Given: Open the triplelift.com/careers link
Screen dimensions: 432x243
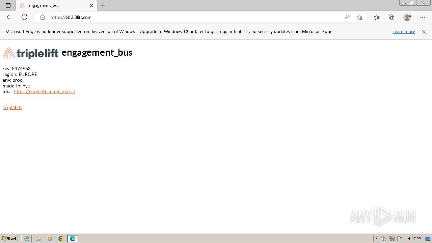Looking at the screenshot, I should click(x=45, y=91).
